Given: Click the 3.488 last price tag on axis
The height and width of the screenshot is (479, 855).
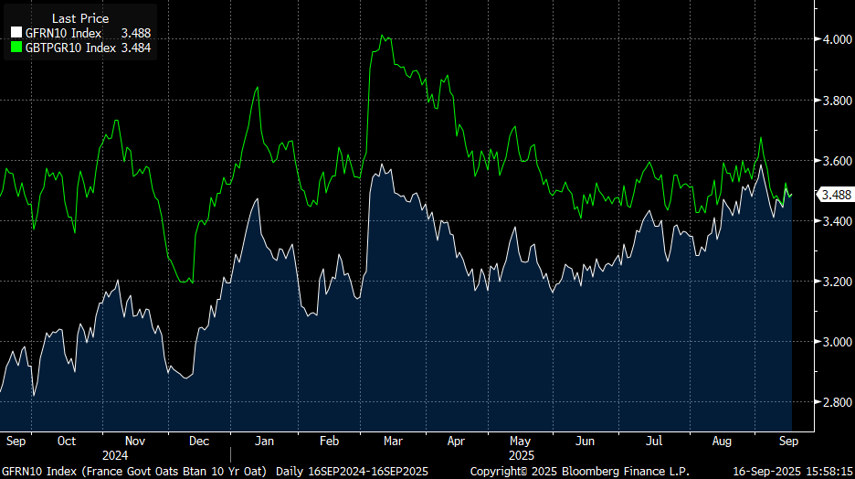Looking at the screenshot, I should [x=837, y=195].
